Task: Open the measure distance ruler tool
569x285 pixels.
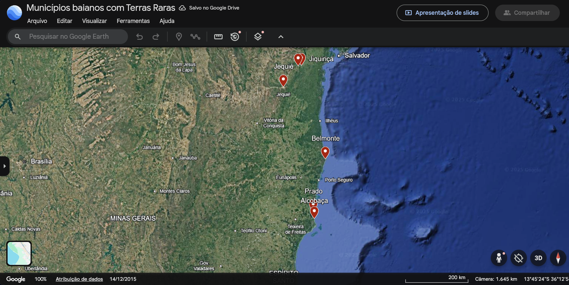Action: [218, 37]
